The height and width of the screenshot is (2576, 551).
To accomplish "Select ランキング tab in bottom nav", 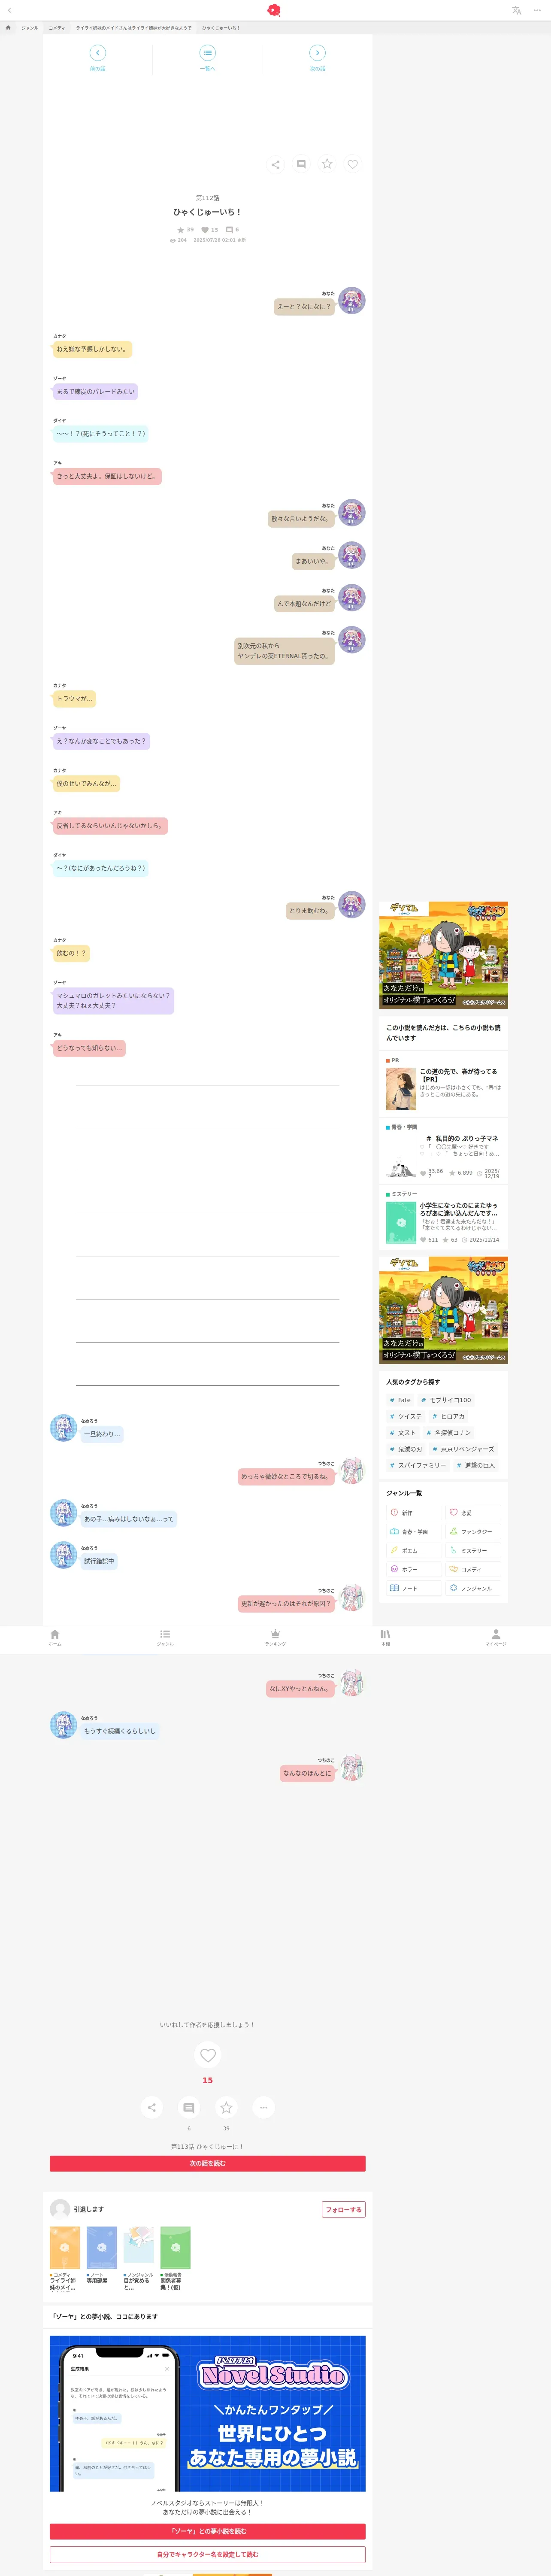I will (x=275, y=1637).
